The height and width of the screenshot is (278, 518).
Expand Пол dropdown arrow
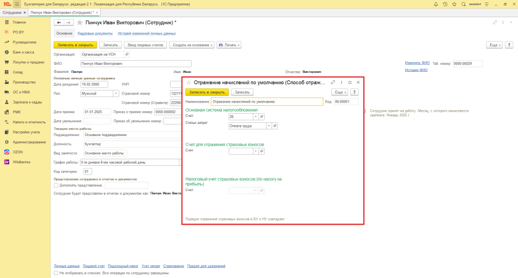coord(116,94)
